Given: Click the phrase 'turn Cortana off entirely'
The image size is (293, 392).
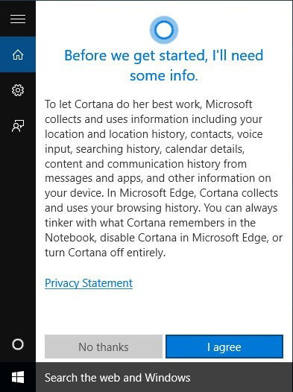Looking at the screenshot, I should click(105, 253).
